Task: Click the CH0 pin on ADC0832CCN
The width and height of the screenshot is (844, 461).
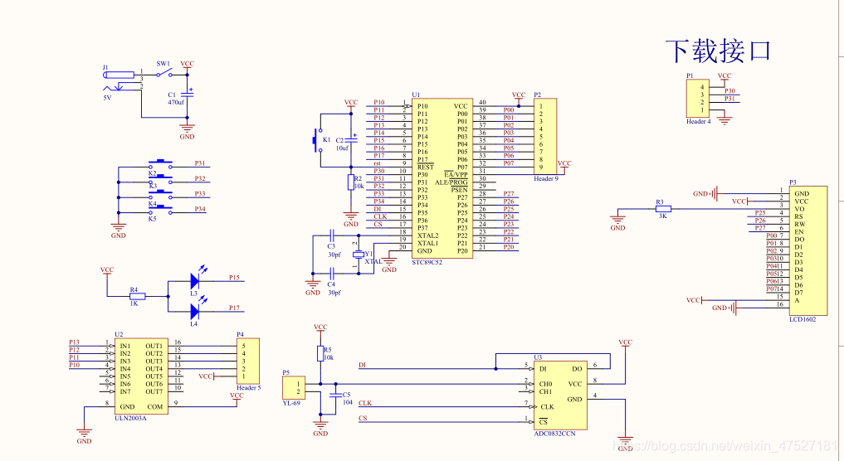Action: 546,384
